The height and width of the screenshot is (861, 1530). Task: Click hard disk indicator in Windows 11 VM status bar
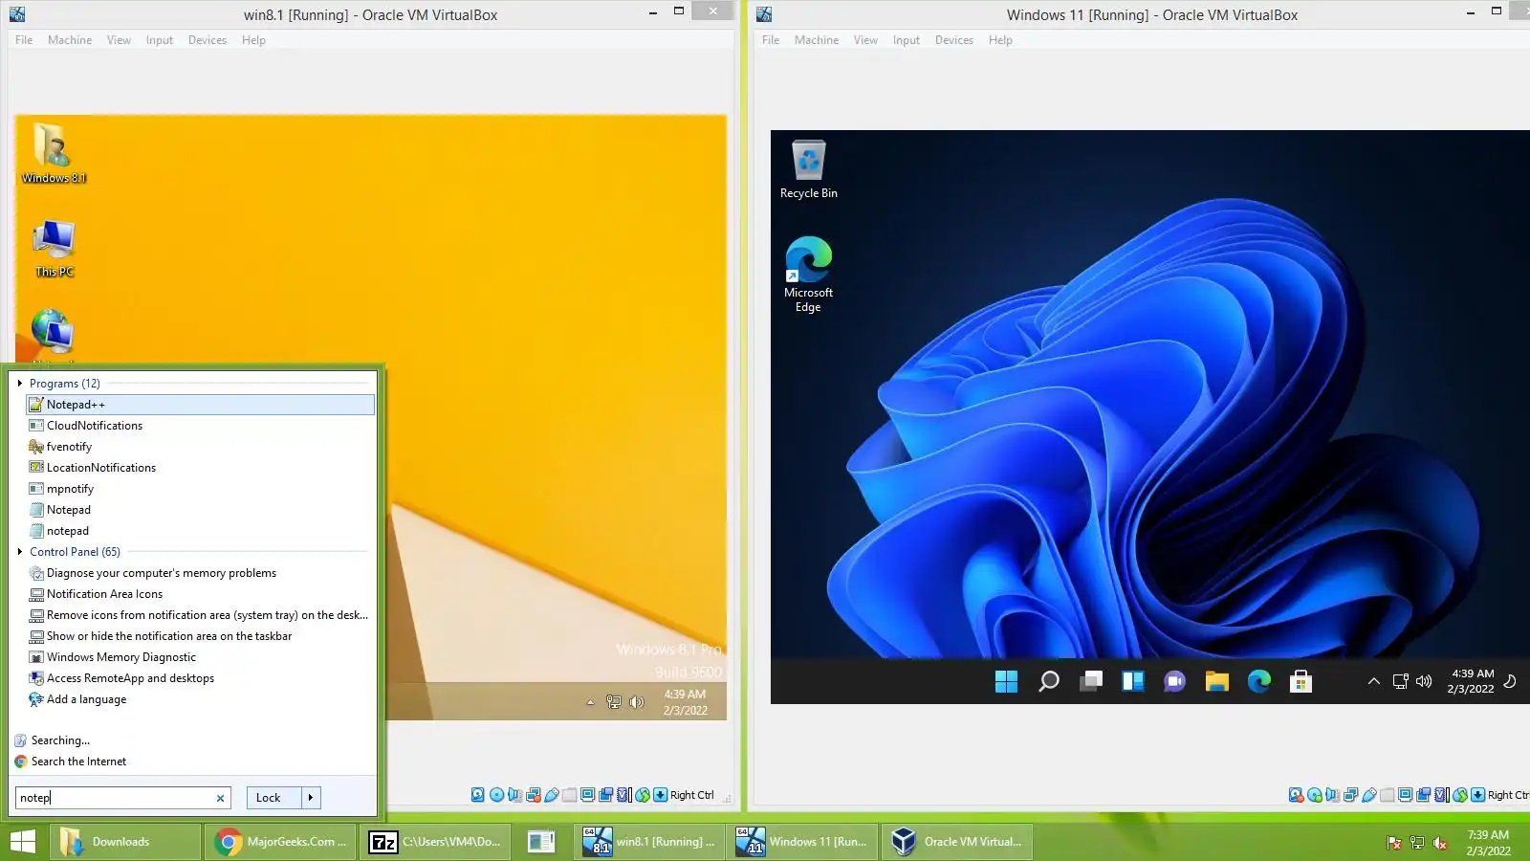point(1296,795)
